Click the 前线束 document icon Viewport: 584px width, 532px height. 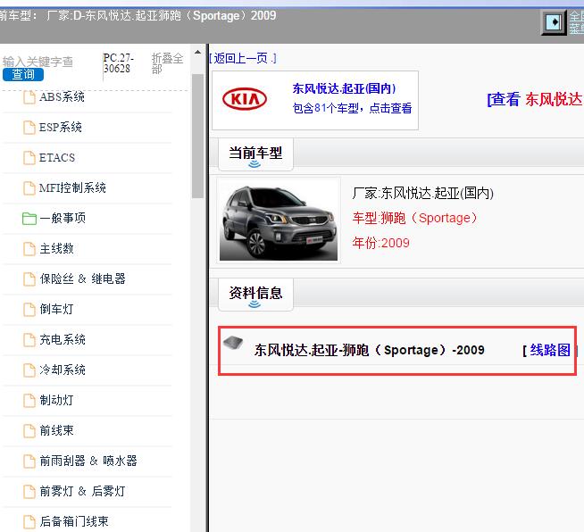click(x=29, y=431)
